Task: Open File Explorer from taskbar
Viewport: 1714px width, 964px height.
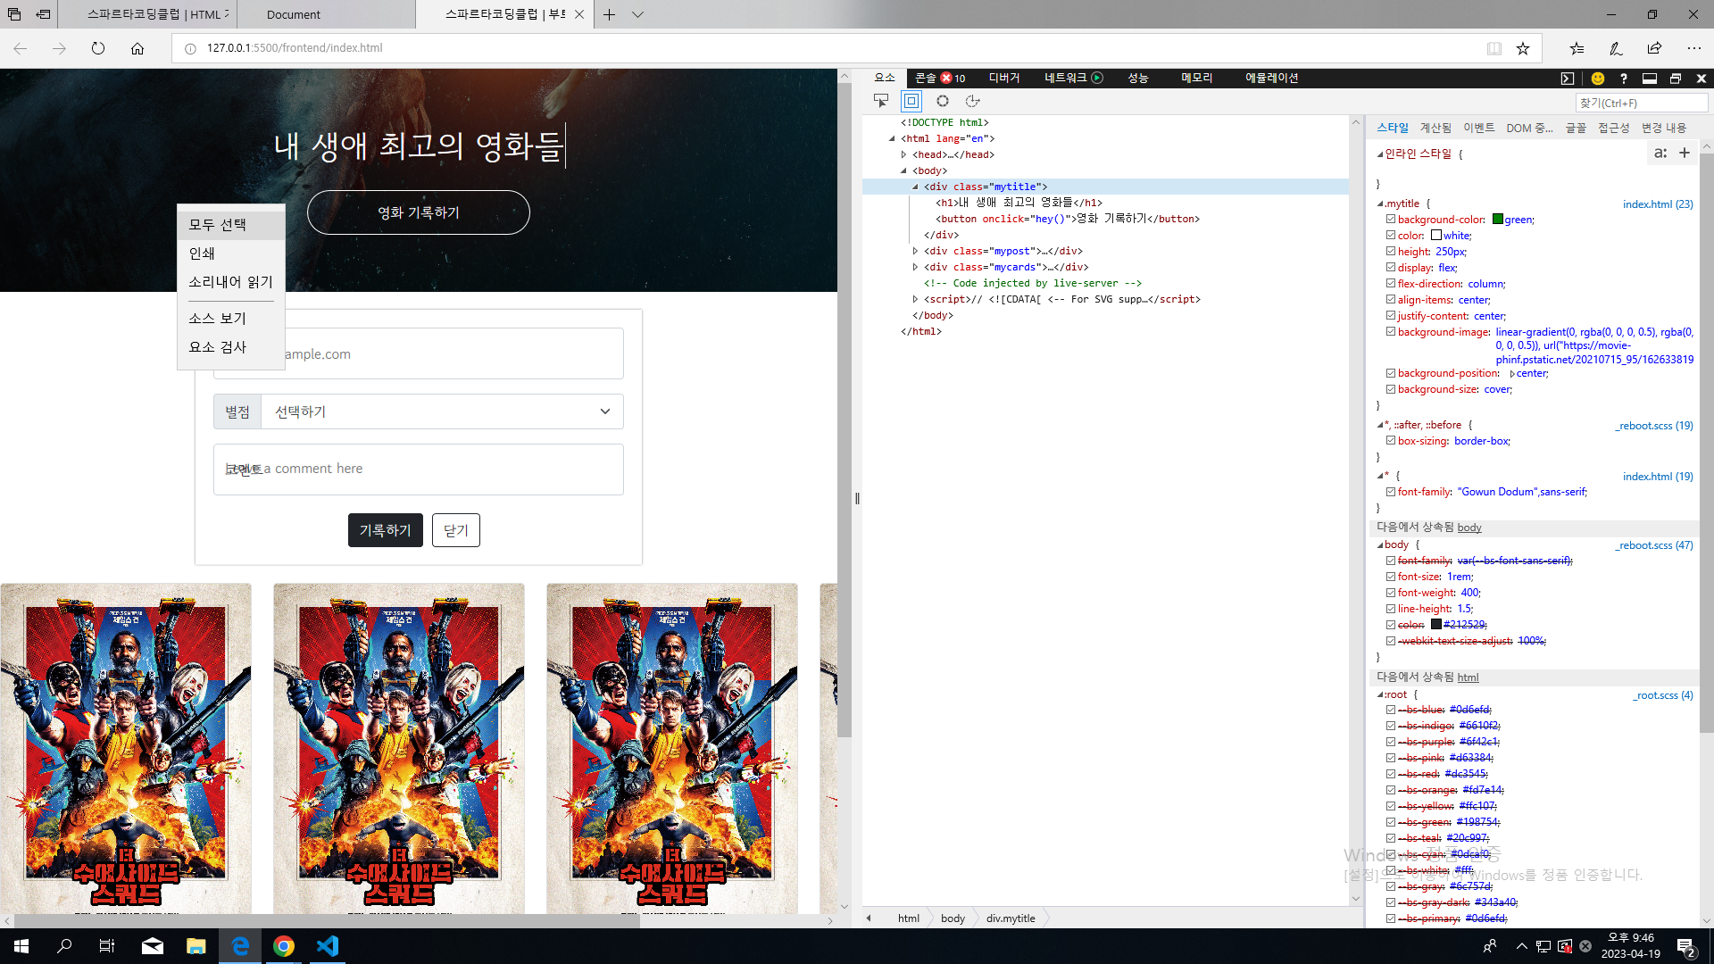Action: [196, 946]
